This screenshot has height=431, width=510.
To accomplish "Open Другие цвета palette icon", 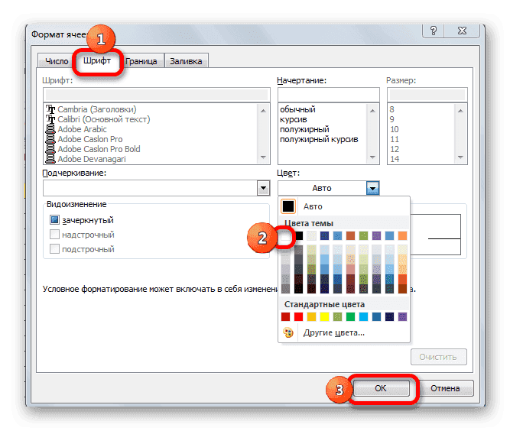I will 288,333.
